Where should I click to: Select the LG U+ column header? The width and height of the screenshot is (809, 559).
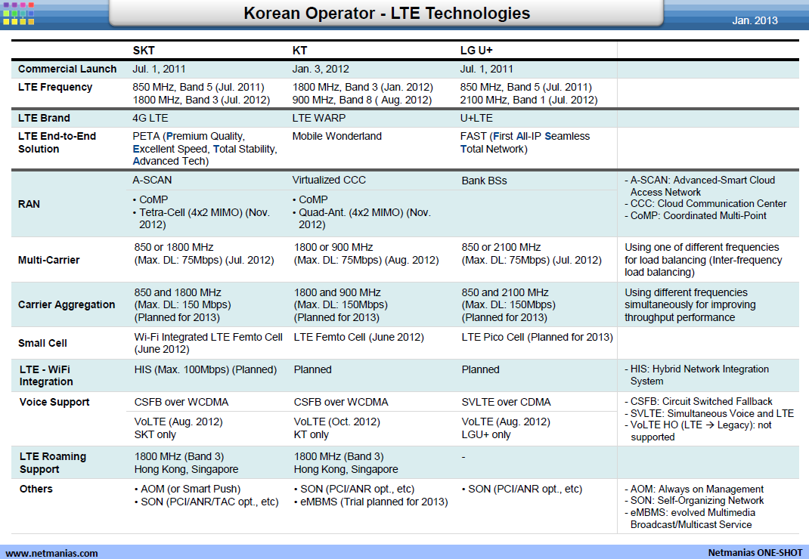476,51
